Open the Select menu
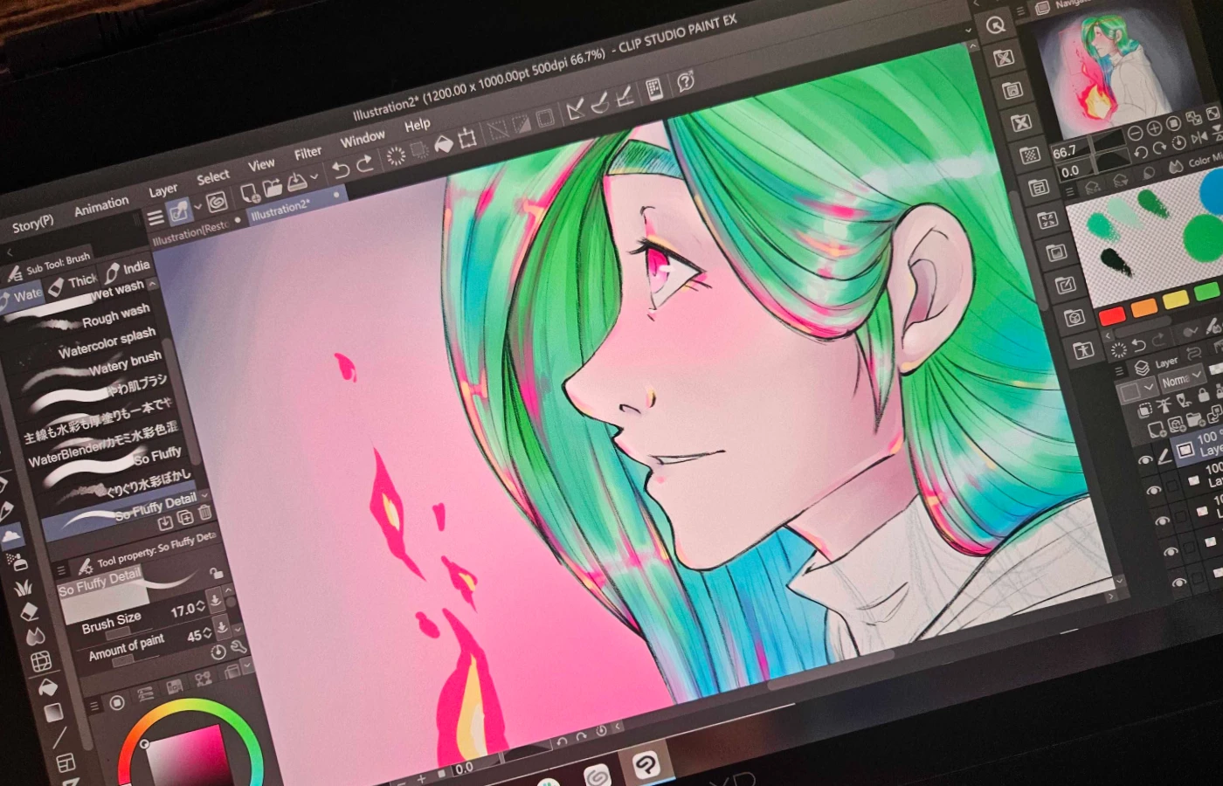 point(213,177)
